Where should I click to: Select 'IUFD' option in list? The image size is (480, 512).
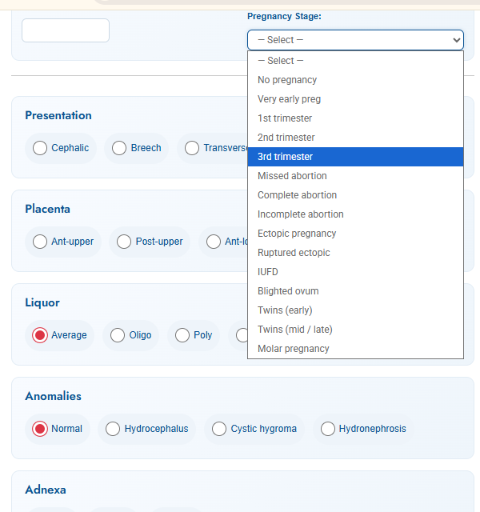(x=355, y=272)
